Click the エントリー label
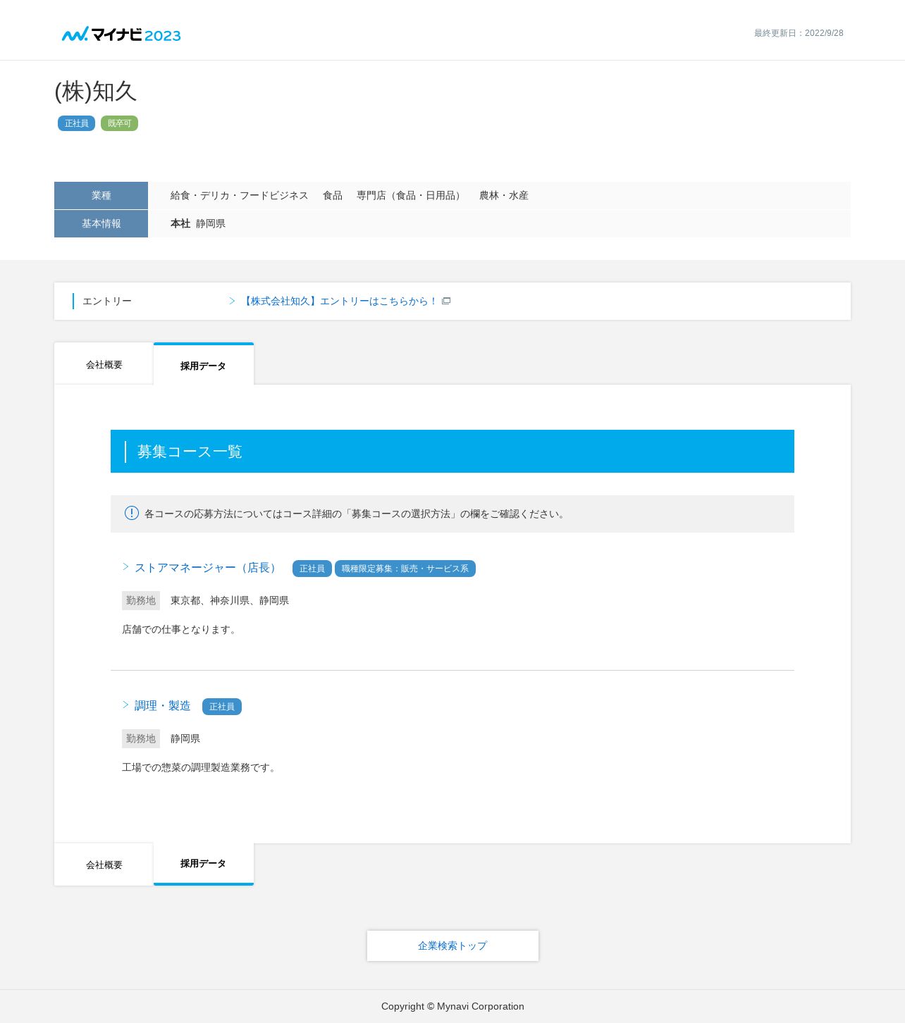 [107, 301]
